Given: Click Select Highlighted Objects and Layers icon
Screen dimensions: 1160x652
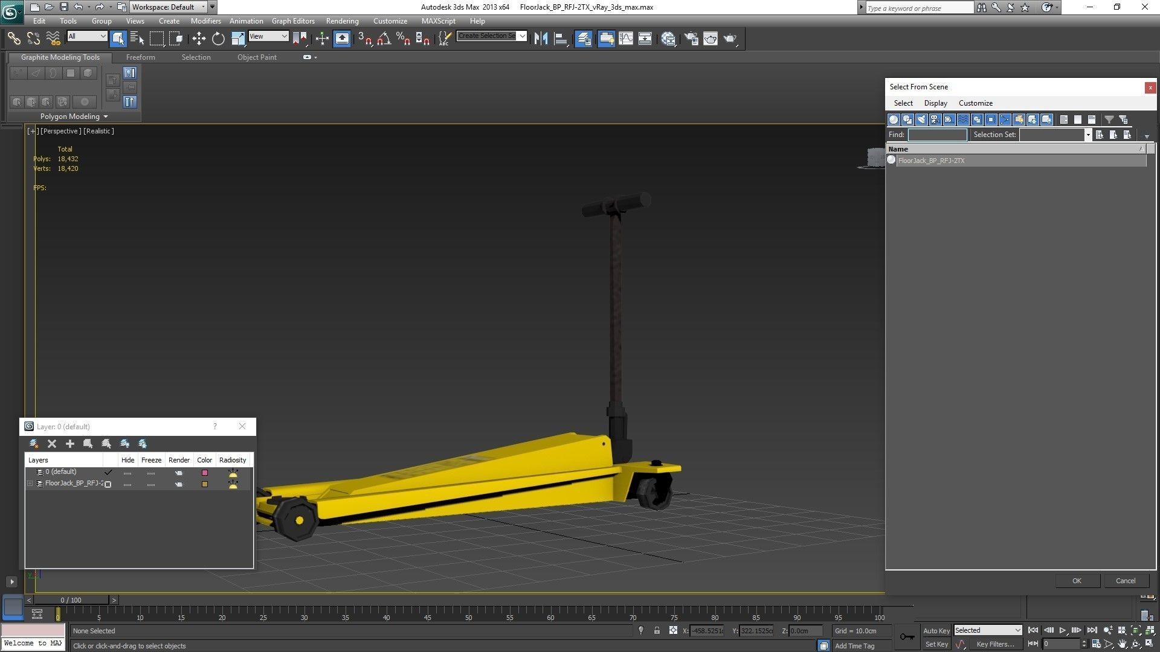Looking at the screenshot, I should click(88, 444).
